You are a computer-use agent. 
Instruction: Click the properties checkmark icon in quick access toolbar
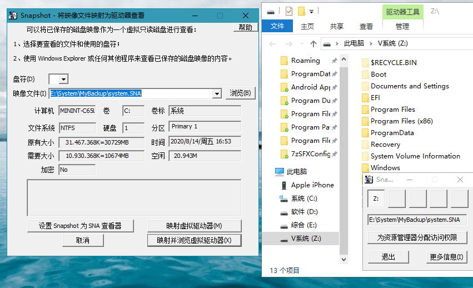(288, 11)
